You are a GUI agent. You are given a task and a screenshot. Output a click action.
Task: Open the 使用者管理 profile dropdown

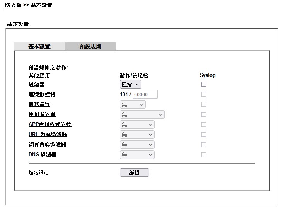[x=142, y=114]
